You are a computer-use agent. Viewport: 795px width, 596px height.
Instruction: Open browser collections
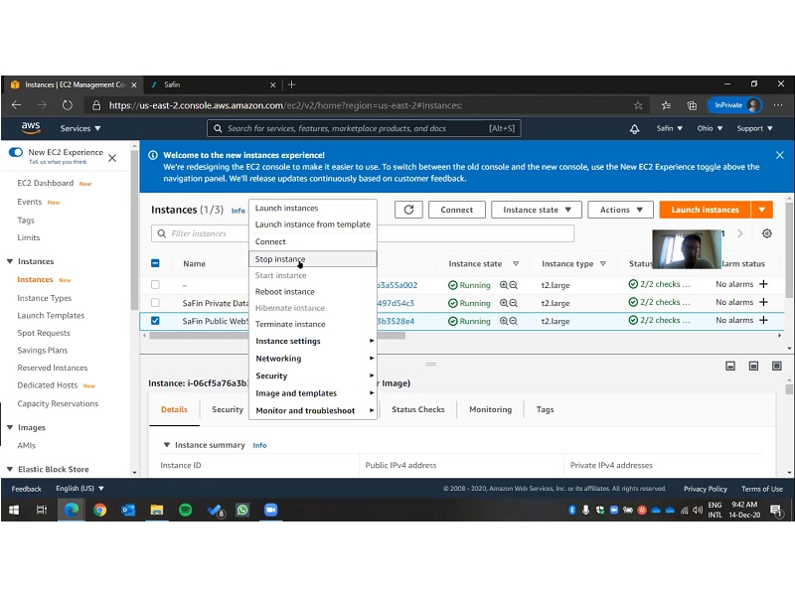point(692,105)
